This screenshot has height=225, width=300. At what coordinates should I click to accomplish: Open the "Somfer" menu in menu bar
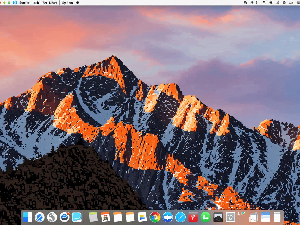point(24,3)
